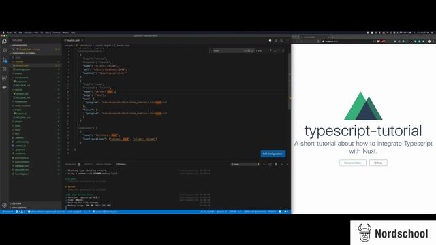The height and width of the screenshot is (245, 436).
Task: Close the find widget
Action: (283, 50)
